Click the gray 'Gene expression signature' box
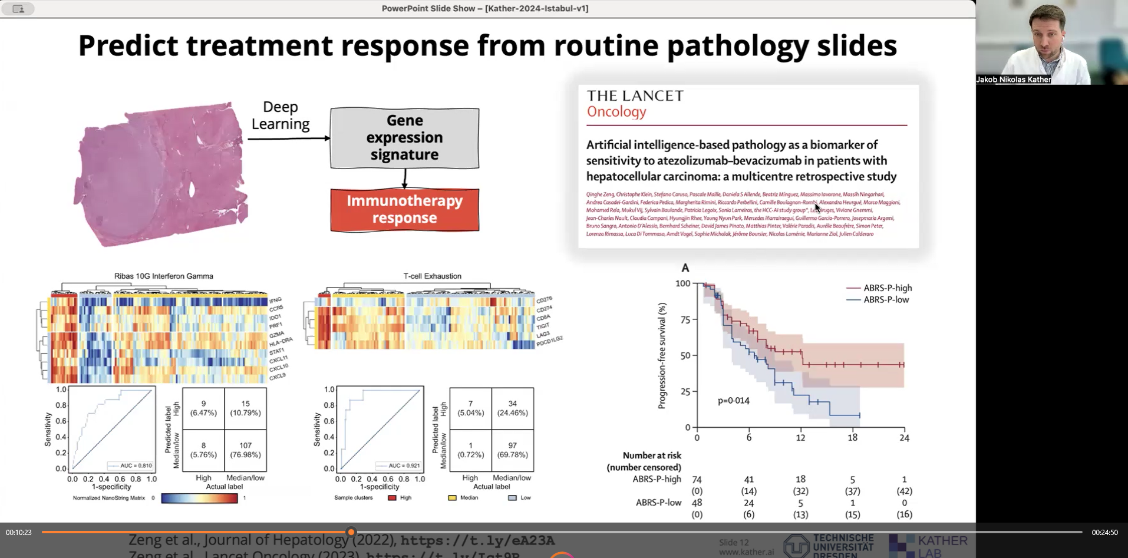The width and height of the screenshot is (1128, 558). pos(405,138)
